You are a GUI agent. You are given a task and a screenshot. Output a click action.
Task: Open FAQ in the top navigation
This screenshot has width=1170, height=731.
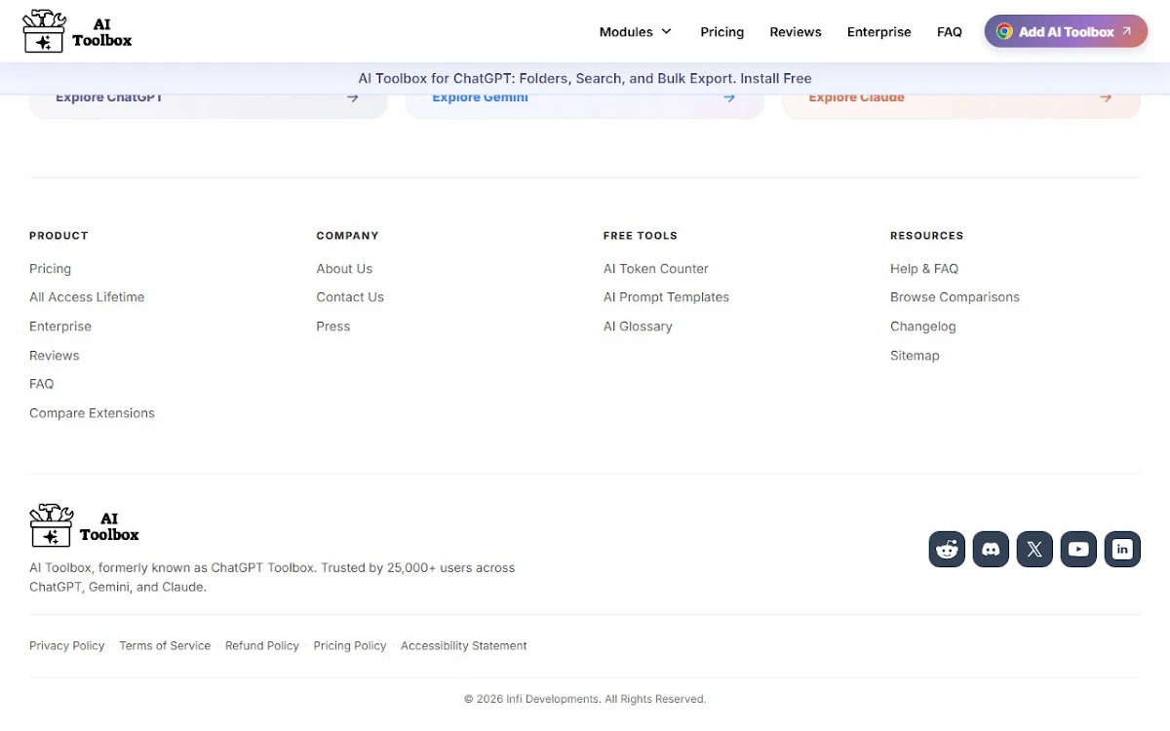tap(950, 32)
